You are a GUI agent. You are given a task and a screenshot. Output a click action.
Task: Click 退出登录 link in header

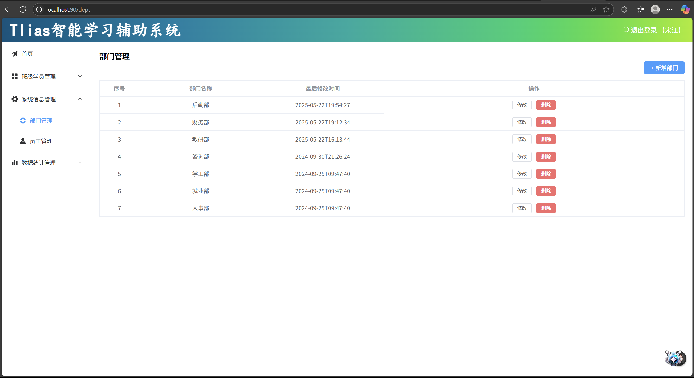644,30
